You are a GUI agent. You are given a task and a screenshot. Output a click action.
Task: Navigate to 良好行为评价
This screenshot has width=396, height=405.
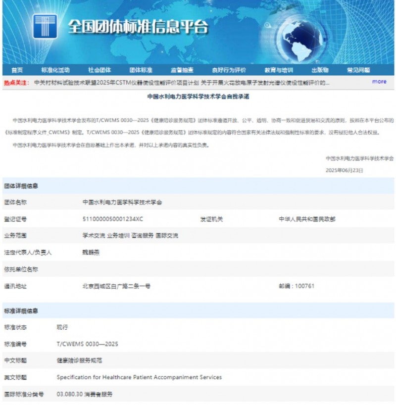tap(229, 70)
